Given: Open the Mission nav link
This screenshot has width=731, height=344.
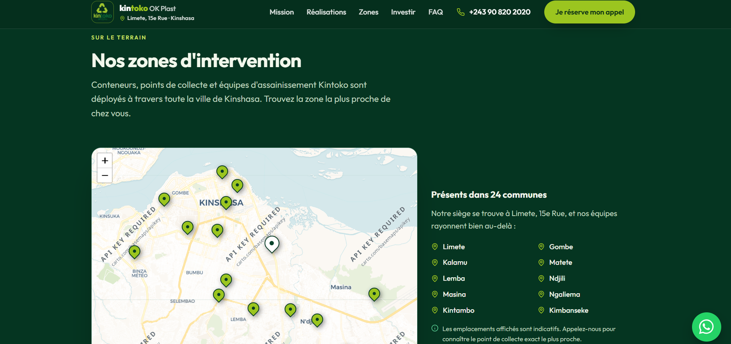Looking at the screenshot, I should [281, 12].
